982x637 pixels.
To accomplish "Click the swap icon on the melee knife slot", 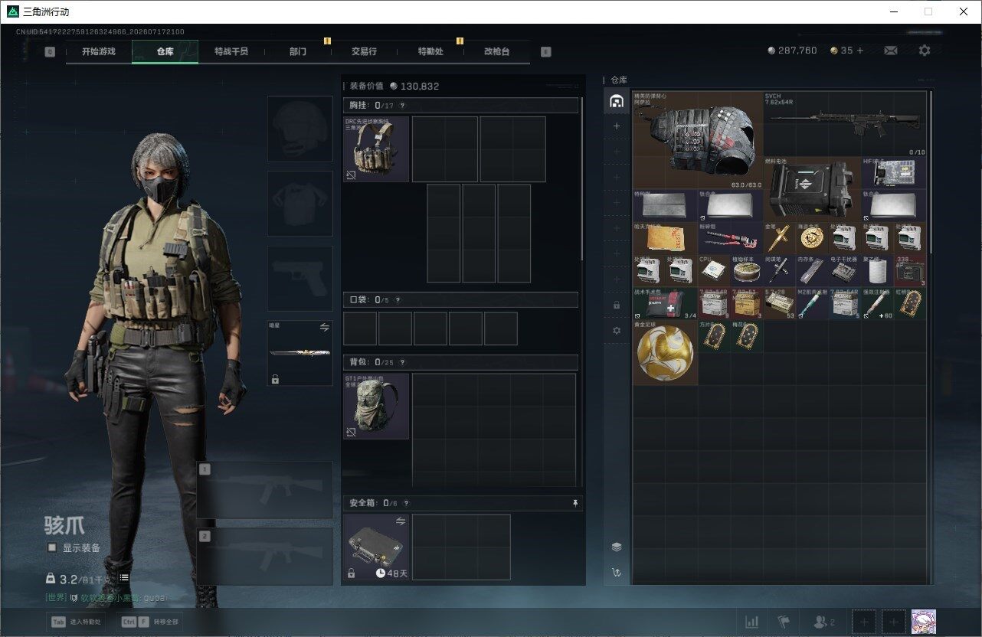I will click(x=324, y=328).
